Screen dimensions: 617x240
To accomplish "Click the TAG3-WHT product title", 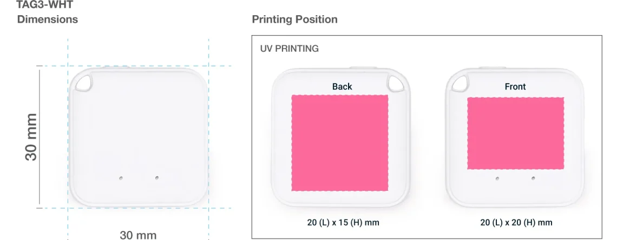I will (x=45, y=5).
